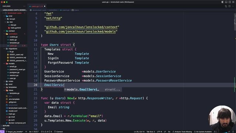Open go.sum file
Screen dimensions: 236x133
[x=11, y=120]
